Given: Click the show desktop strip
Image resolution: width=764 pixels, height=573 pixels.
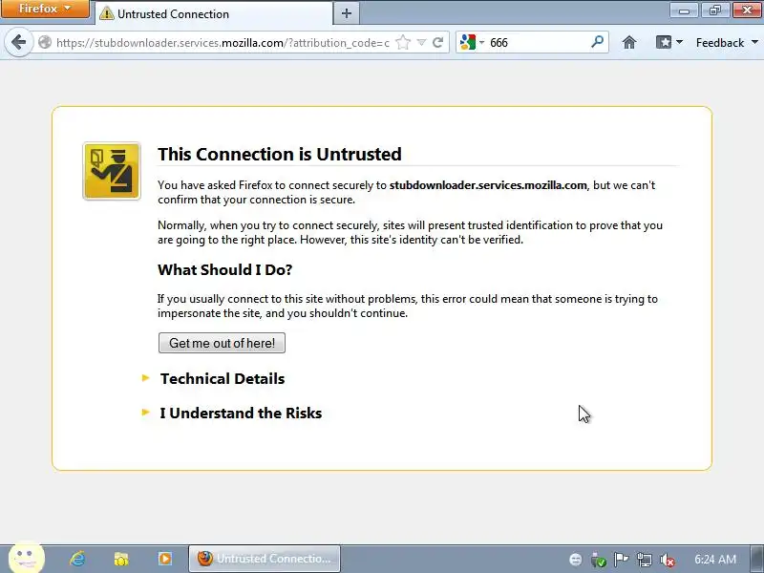Looking at the screenshot, I should click(757, 559).
